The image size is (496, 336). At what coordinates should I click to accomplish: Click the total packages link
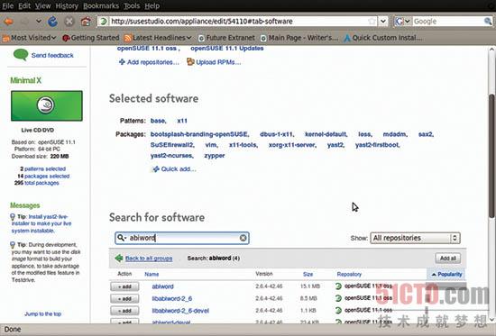pos(41,183)
